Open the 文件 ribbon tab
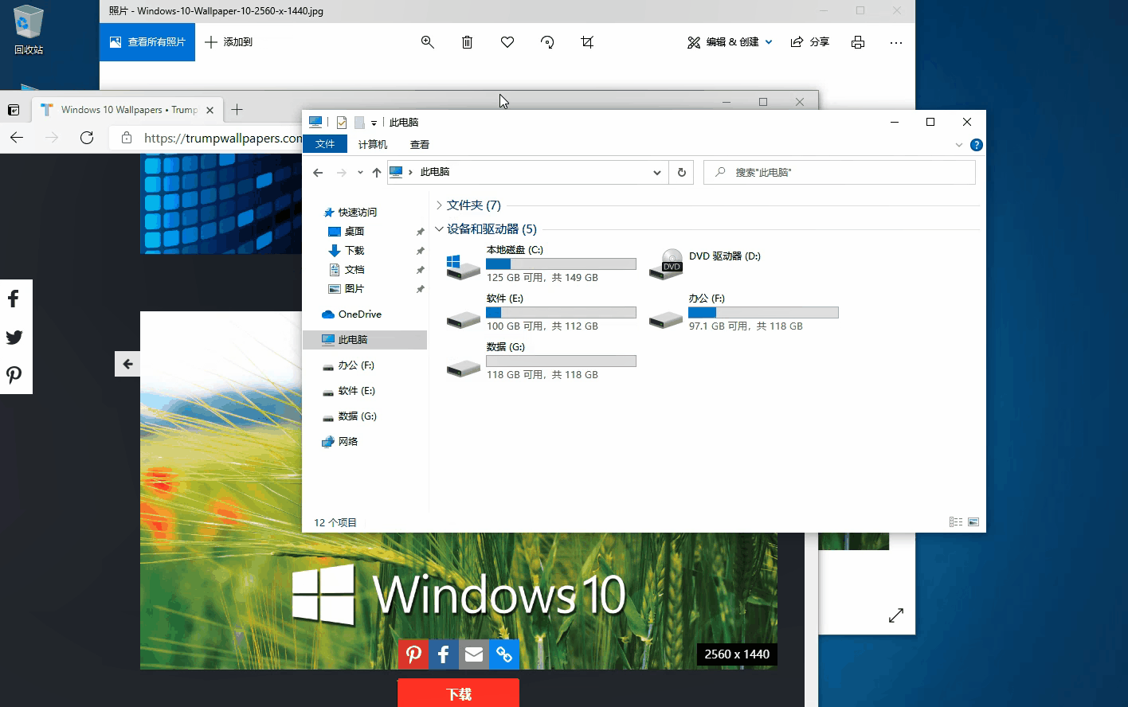Image resolution: width=1128 pixels, height=707 pixels. point(325,144)
